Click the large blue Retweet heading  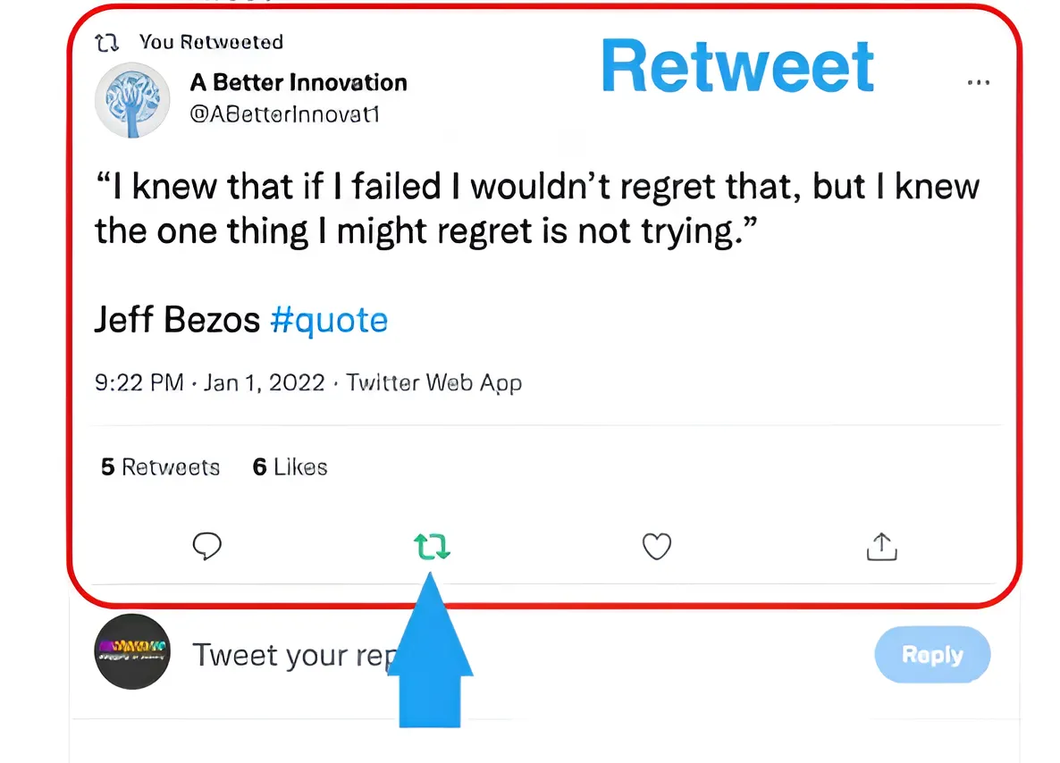coord(737,66)
